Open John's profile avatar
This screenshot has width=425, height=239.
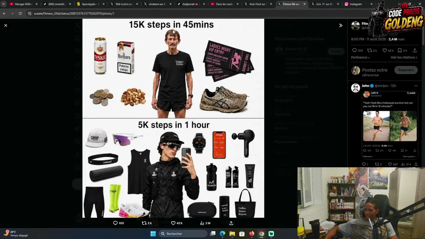click(x=356, y=88)
